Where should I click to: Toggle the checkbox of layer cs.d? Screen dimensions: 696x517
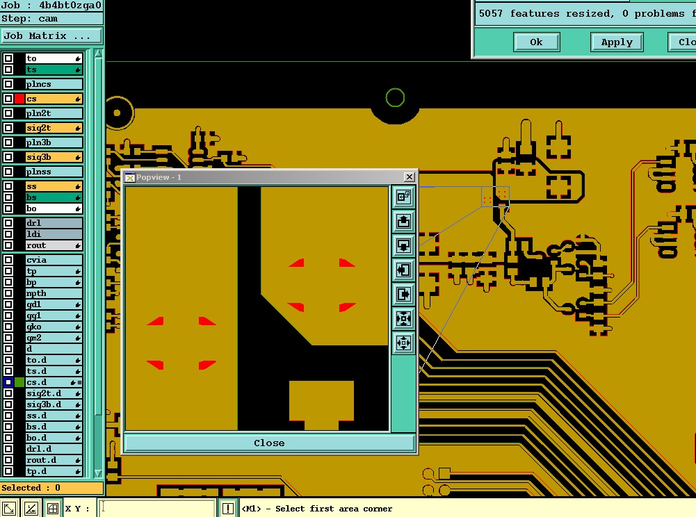point(8,382)
